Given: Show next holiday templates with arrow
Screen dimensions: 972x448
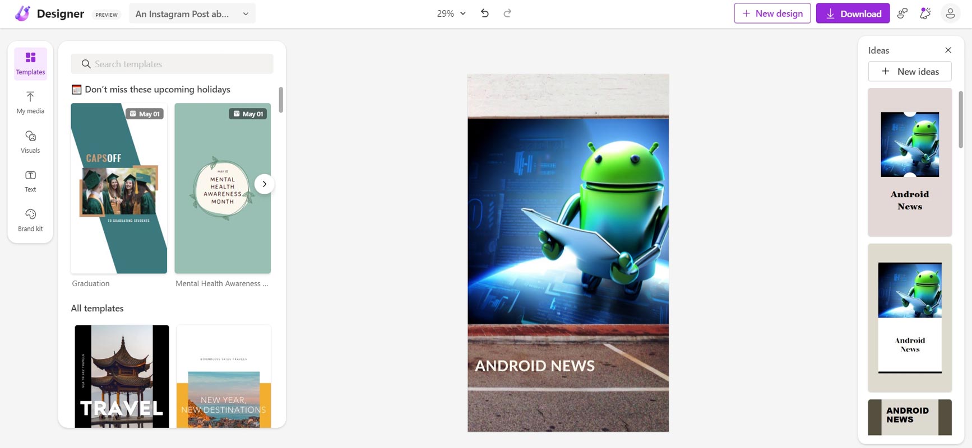Looking at the screenshot, I should pyautogui.click(x=264, y=184).
